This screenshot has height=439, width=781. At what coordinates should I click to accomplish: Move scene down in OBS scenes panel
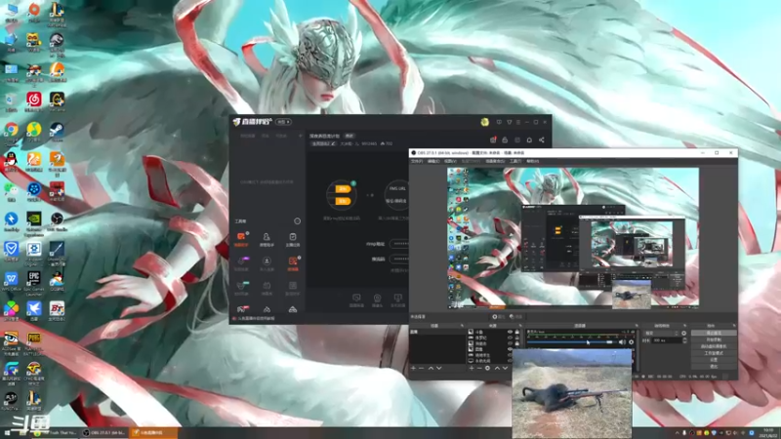pyautogui.click(x=439, y=369)
